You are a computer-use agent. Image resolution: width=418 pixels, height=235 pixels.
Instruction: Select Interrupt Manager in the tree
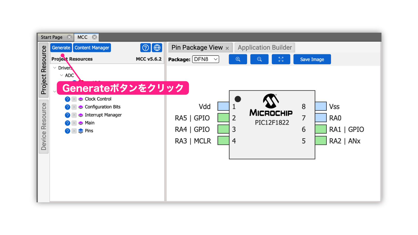point(103,115)
